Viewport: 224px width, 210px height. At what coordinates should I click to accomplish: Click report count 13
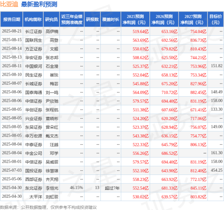[x=97, y=188]
